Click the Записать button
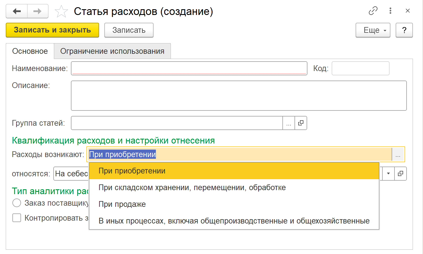The width and height of the screenshot is (423, 254). [x=129, y=30]
